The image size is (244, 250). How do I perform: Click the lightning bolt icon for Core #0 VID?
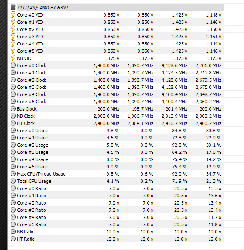[x=13, y=14]
